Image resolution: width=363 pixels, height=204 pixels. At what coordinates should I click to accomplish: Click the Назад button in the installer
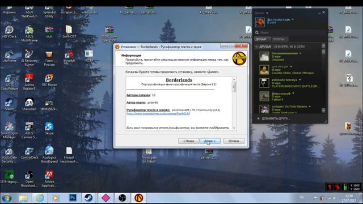[189, 141]
